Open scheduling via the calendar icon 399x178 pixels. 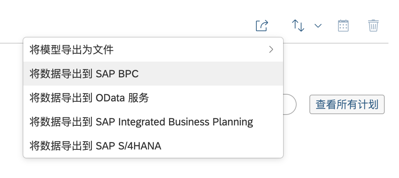pyautogui.click(x=343, y=26)
